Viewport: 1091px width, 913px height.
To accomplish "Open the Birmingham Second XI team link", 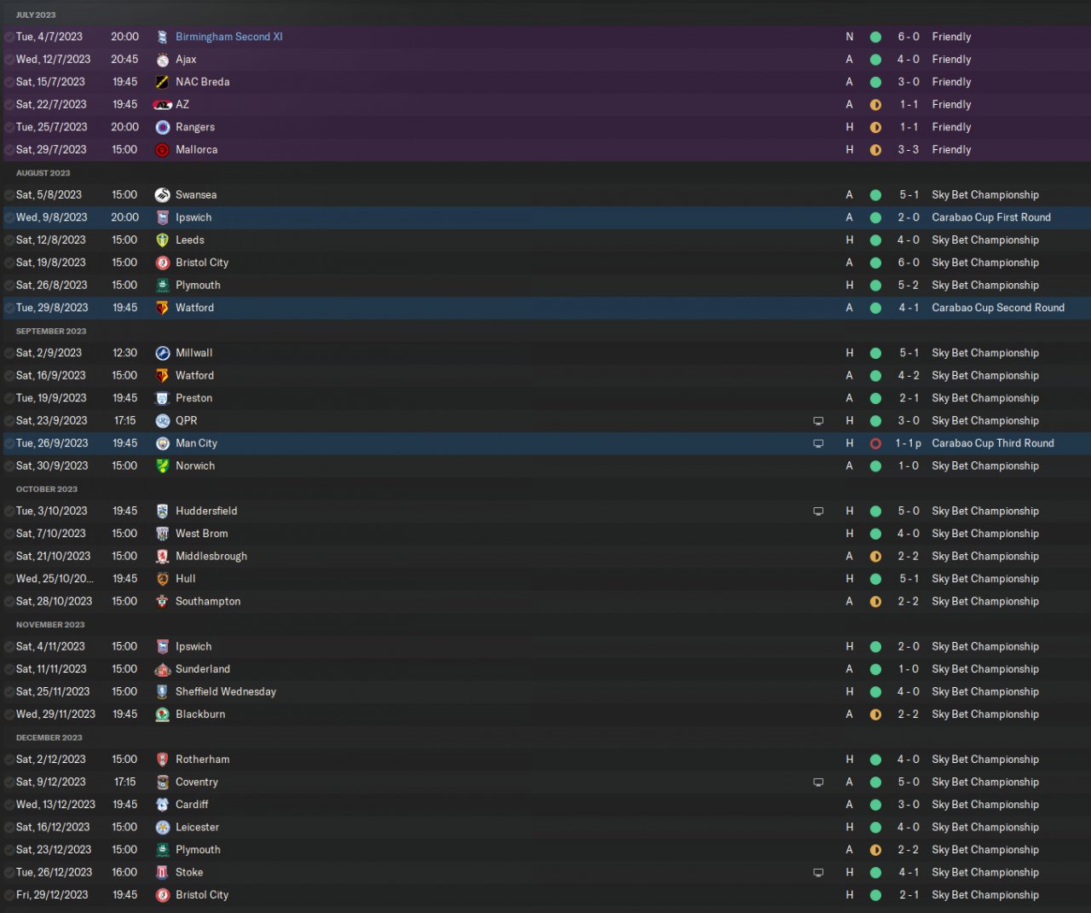I will tap(228, 37).
